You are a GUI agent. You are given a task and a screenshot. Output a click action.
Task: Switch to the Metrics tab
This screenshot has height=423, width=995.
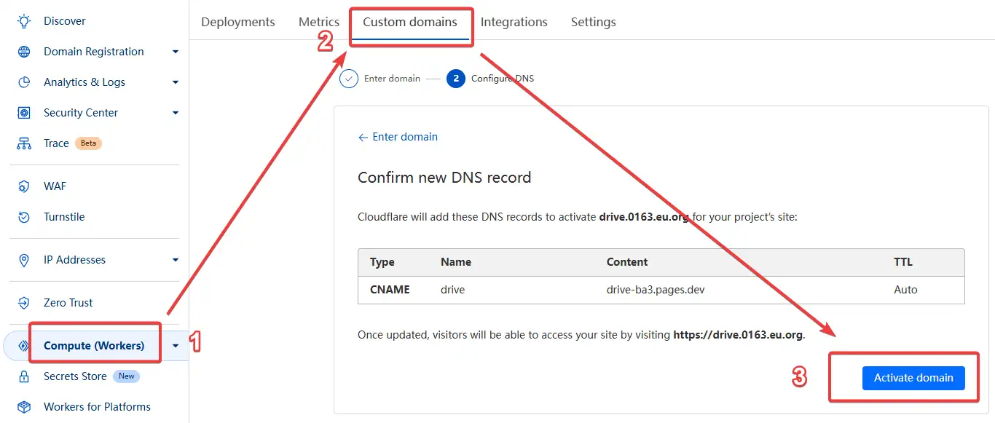click(319, 22)
